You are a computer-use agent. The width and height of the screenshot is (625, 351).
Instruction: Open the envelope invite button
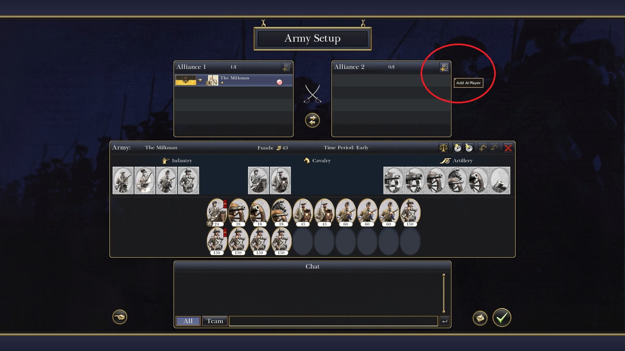click(x=480, y=318)
